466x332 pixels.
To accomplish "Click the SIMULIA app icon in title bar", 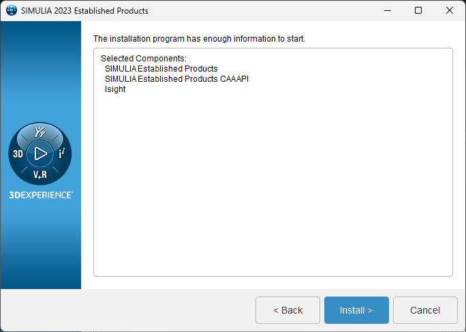I will (12, 11).
